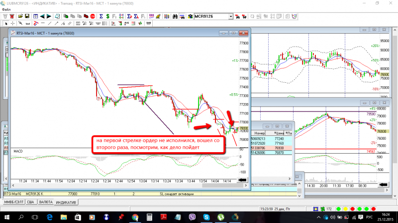The image size is (398, 223).
Task: Select the vertical time zones tool
Action: point(104,23)
